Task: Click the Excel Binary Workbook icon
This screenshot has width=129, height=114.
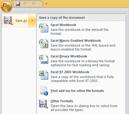Action: [44, 59]
